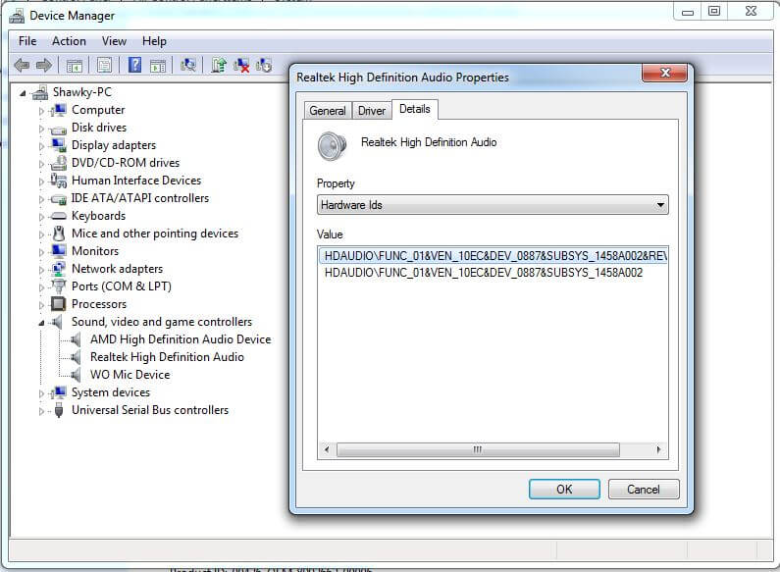The width and height of the screenshot is (780, 572).
Task: Open the Action menu
Action: click(69, 41)
